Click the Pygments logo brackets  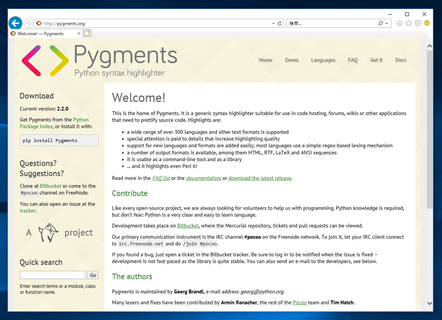[45, 60]
